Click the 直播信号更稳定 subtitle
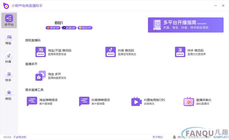 coord(127,54)
